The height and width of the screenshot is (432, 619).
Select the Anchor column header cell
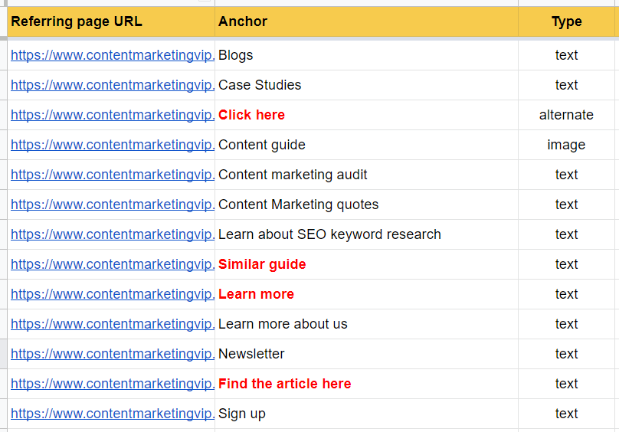tap(366, 21)
